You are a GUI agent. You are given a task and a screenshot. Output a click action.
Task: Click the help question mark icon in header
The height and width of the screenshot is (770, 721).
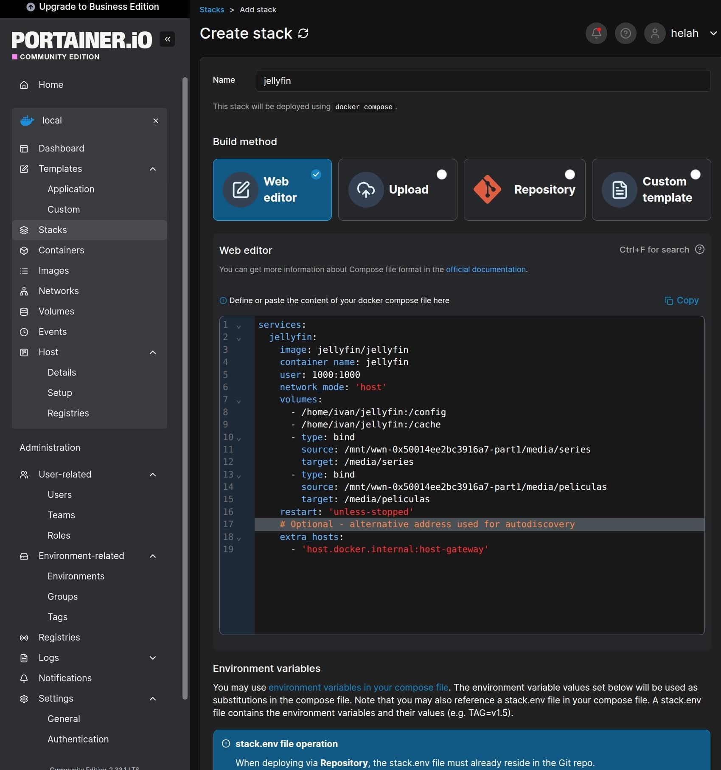coord(626,33)
